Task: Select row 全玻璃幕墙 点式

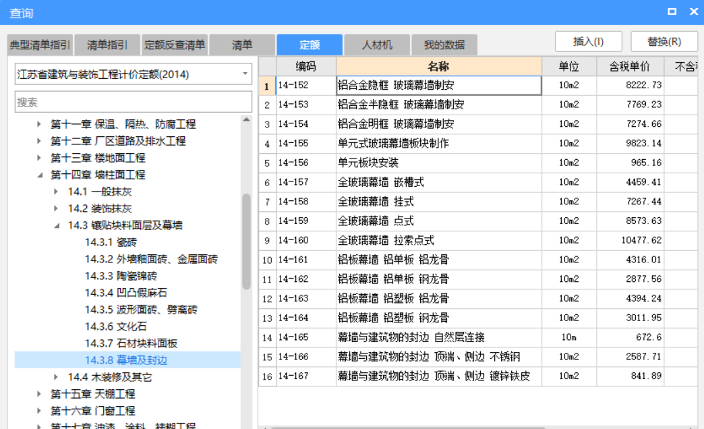Action: pyautogui.click(x=439, y=221)
